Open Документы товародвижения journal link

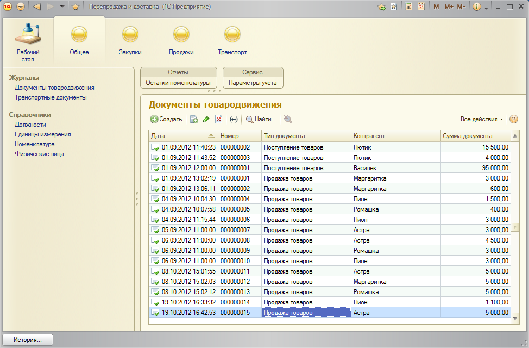click(x=54, y=88)
